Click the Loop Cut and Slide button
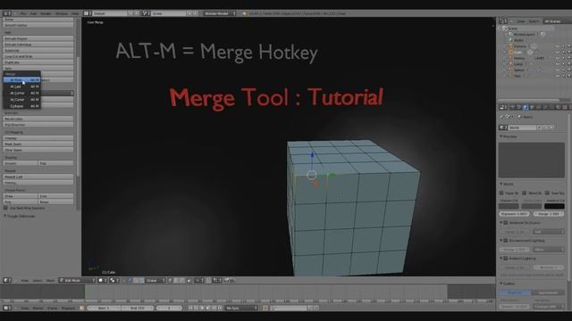 point(38,56)
